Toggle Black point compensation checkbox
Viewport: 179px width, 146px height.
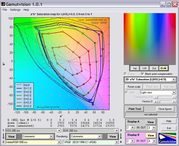(x=142, y=74)
